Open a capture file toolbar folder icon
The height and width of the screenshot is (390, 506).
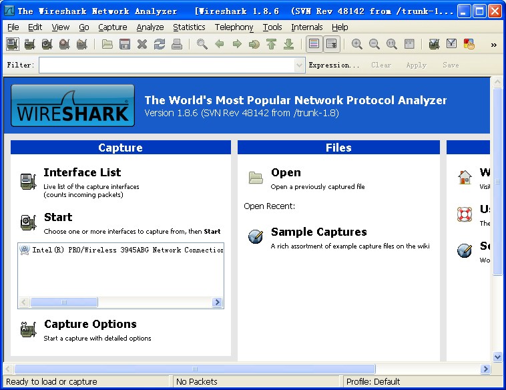pos(107,43)
